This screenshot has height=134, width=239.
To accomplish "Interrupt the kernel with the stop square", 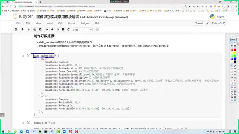I will [x=63, y=29].
